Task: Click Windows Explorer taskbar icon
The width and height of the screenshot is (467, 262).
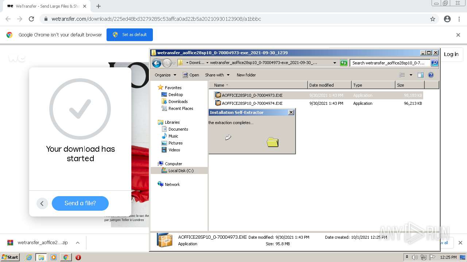Action: pos(41,257)
